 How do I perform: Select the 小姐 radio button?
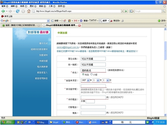point(92,75)
